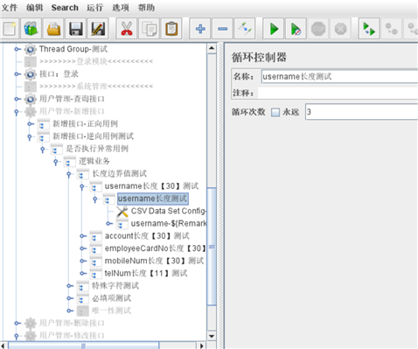
Task: Paste element using the clipboard icon
Action: (x=171, y=29)
